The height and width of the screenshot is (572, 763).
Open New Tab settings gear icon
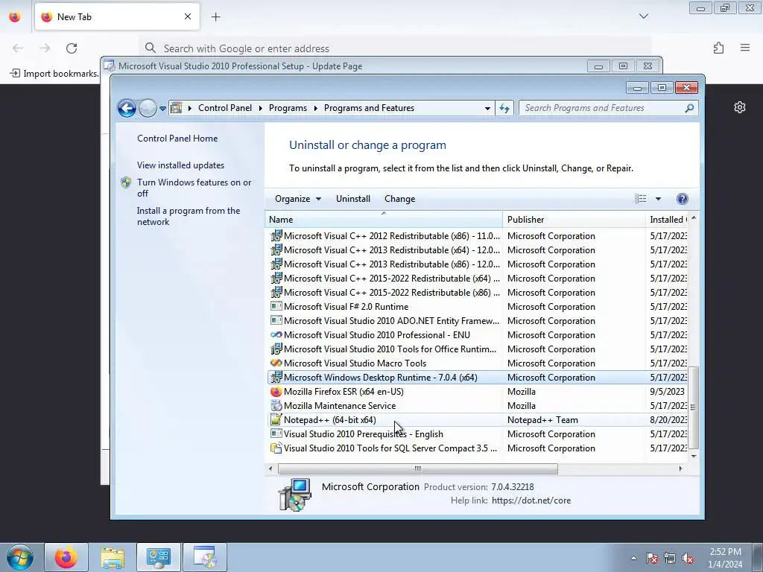pyautogui.click(x=740, y=107)
